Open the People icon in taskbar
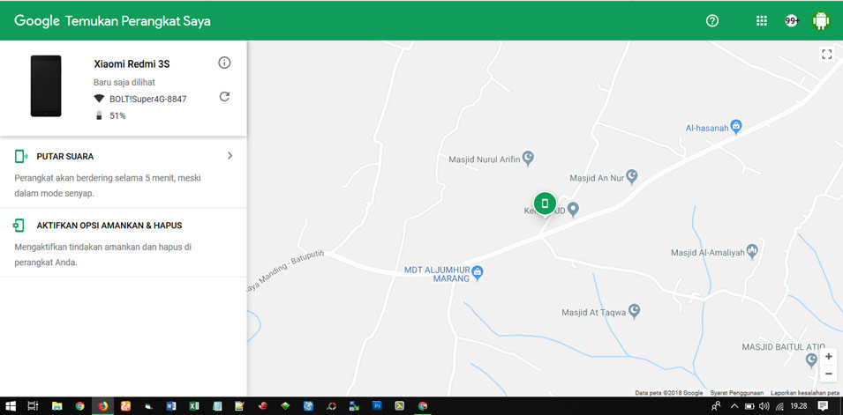 tap(716, 406)
